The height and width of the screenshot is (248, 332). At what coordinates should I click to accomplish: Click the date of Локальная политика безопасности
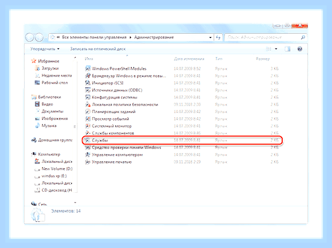point(187,104)
